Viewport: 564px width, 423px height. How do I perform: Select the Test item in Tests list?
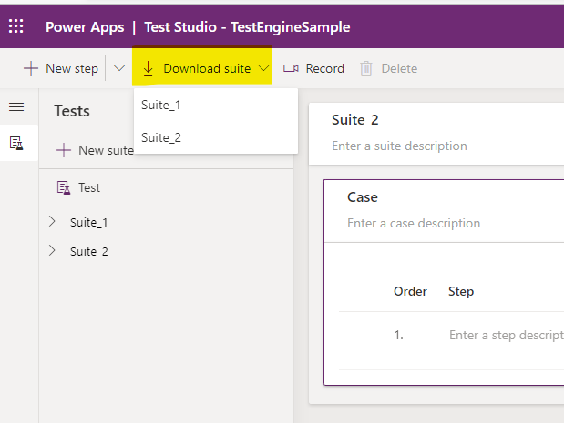[89, 187]
